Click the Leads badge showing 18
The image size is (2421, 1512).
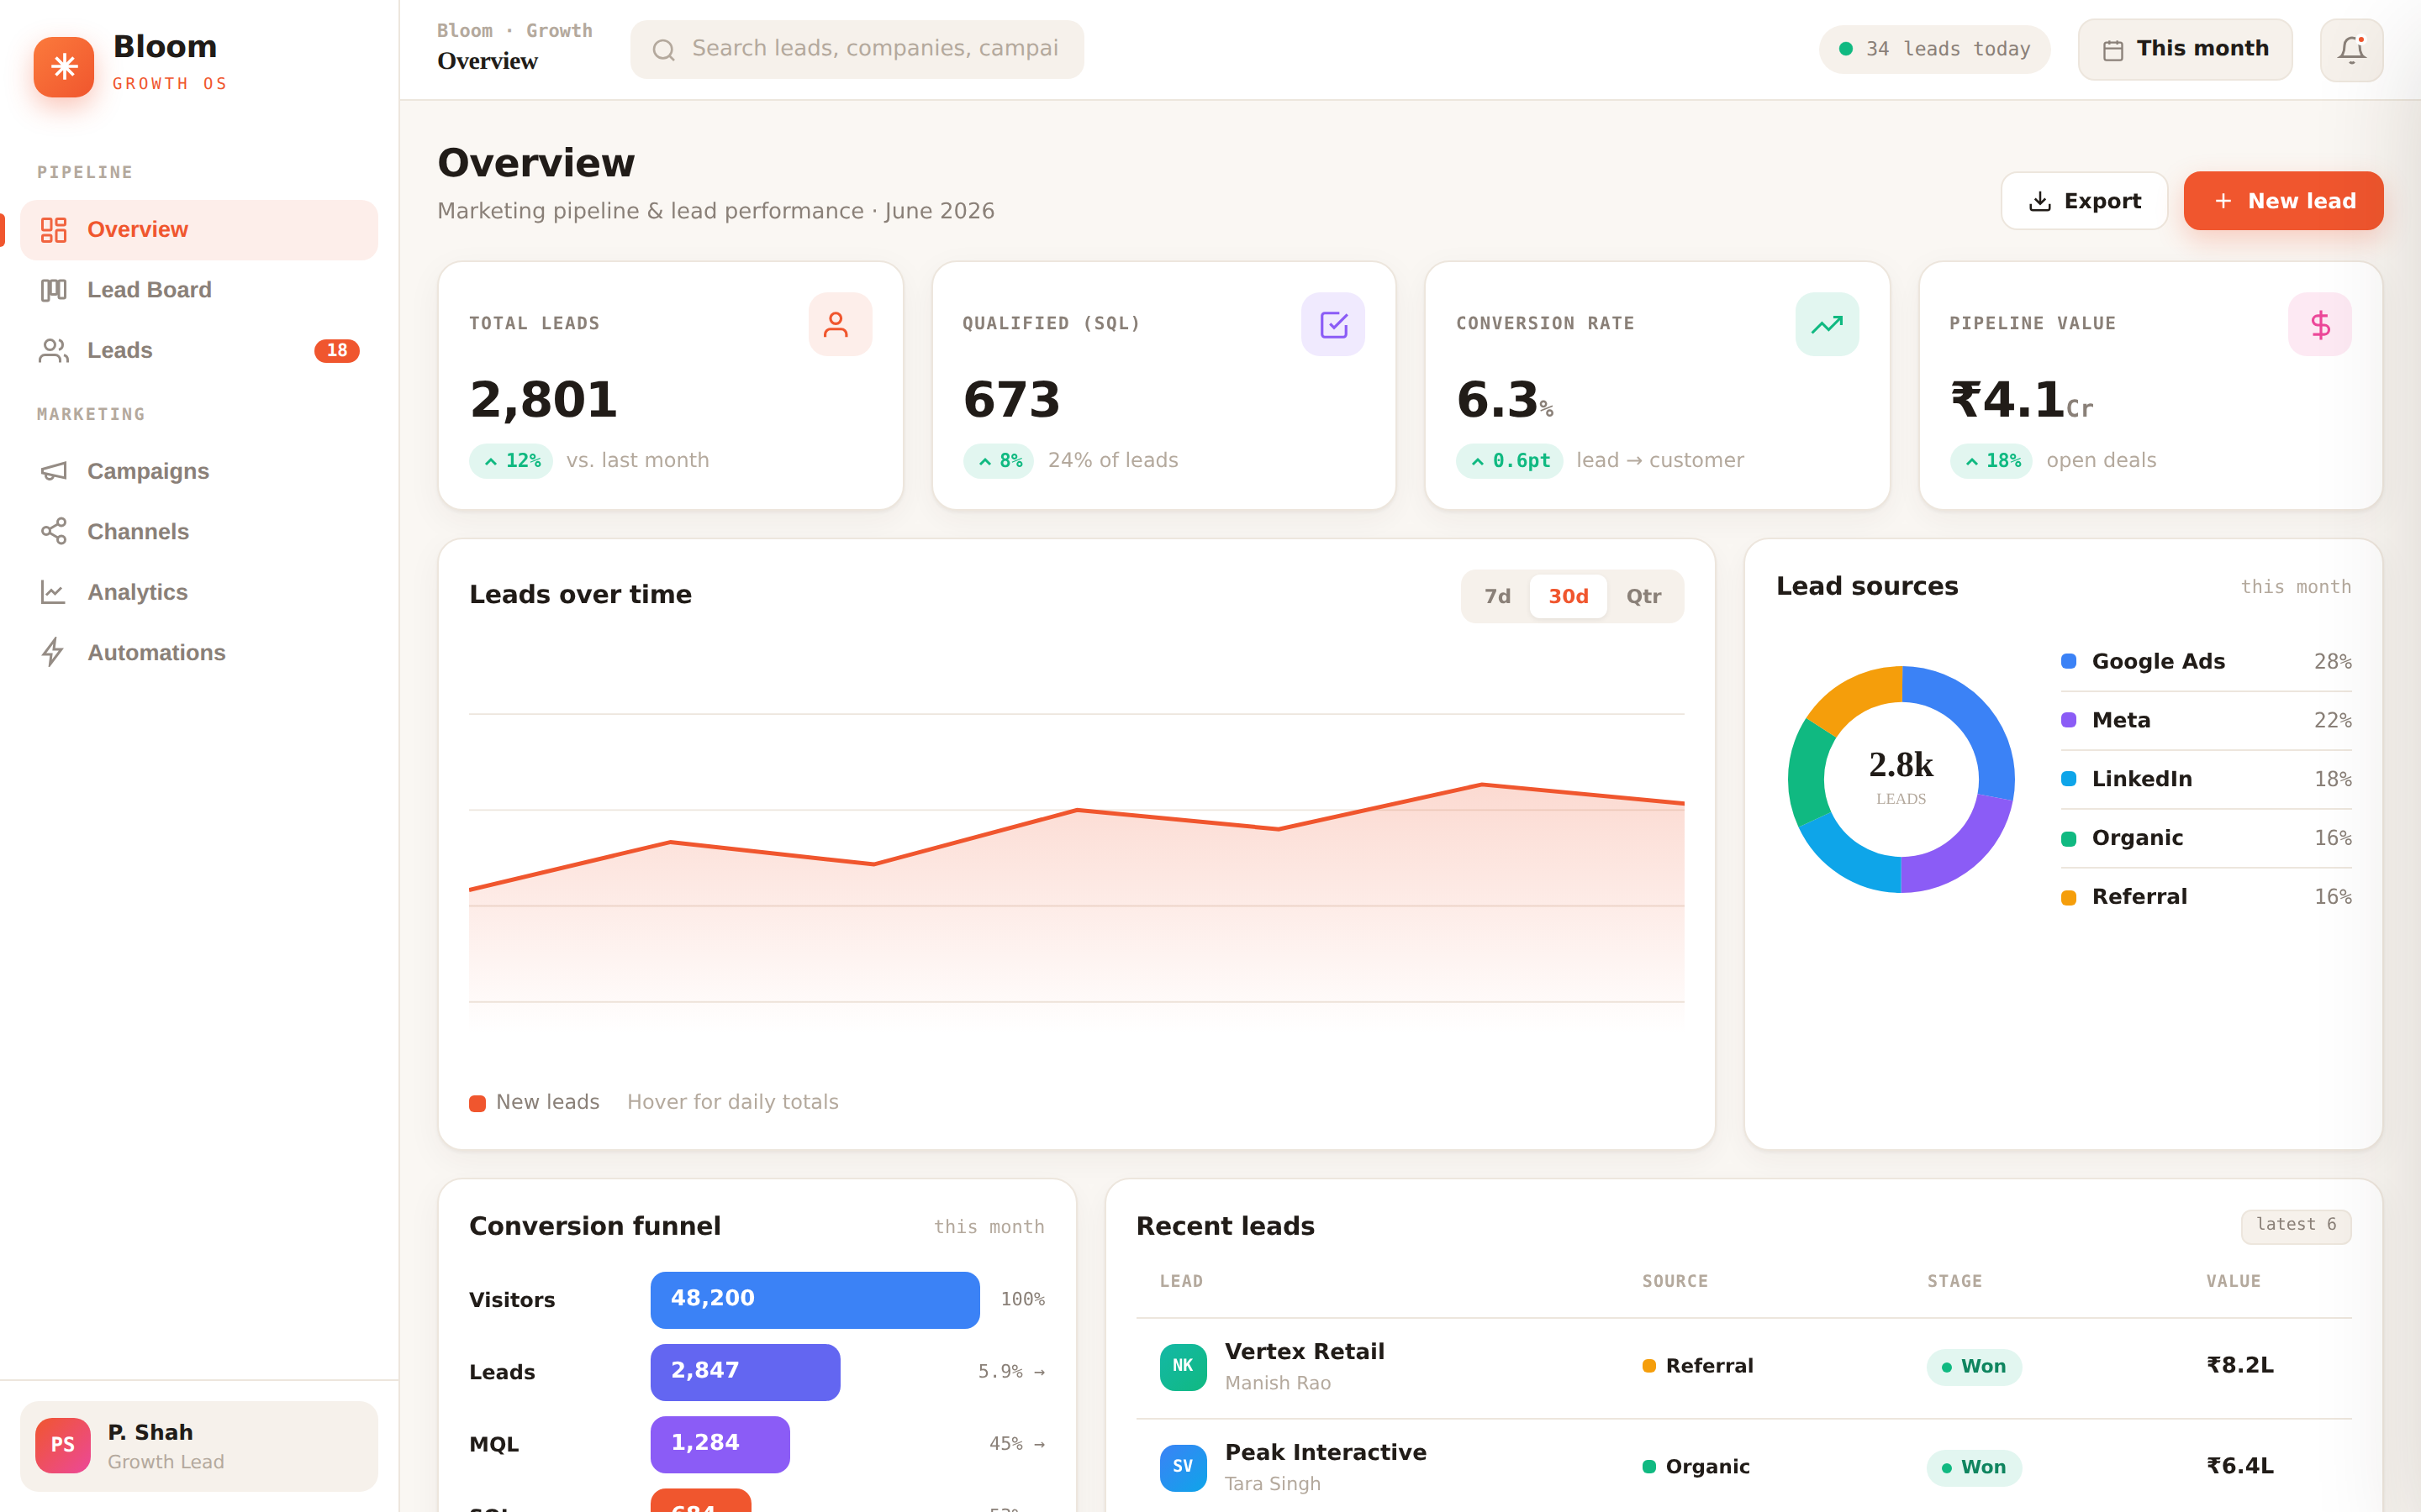click(x=337, y=350)
